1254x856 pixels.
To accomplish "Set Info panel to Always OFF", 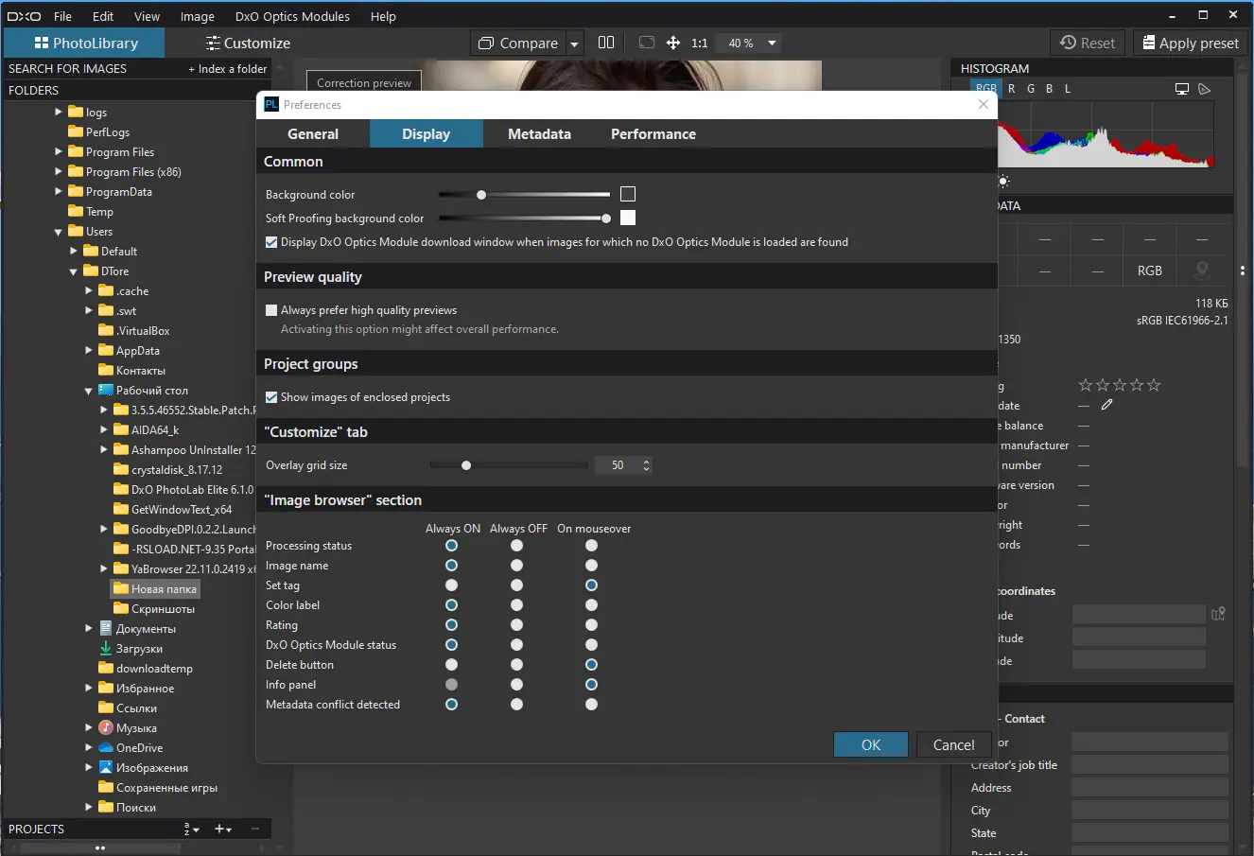I will point(516,685).
